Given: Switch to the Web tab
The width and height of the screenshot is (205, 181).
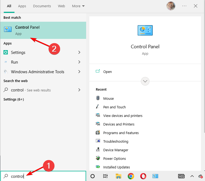Looking at the screenshot, I should click(x=61, y=6).
